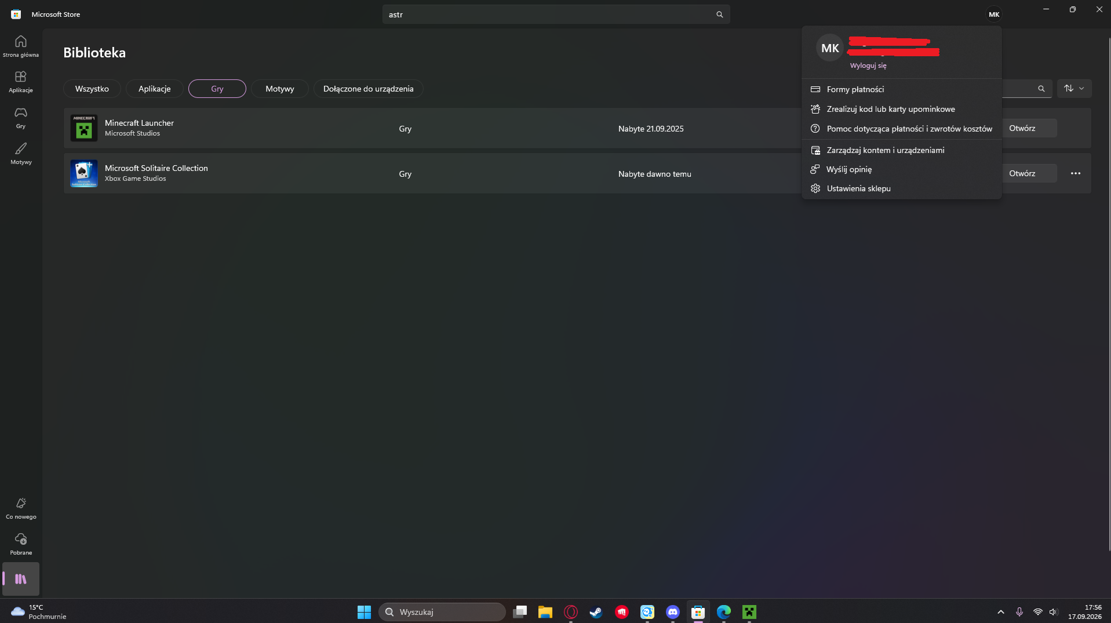This screenshot has width=1111, height=623.
Task: Open Steam from the taskbar
Action: tap(596, 611)
